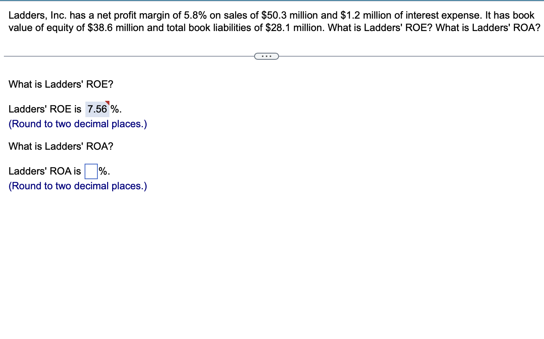Click the 'What is Ladders' ROA?' heading
Viewport: 544px width, 339px height.
click(x=61, y=146)
